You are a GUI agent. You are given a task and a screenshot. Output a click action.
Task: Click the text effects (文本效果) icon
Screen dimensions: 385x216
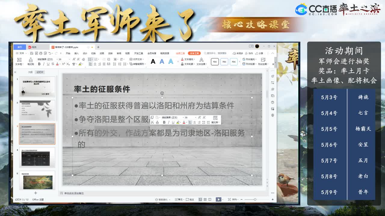202,61
